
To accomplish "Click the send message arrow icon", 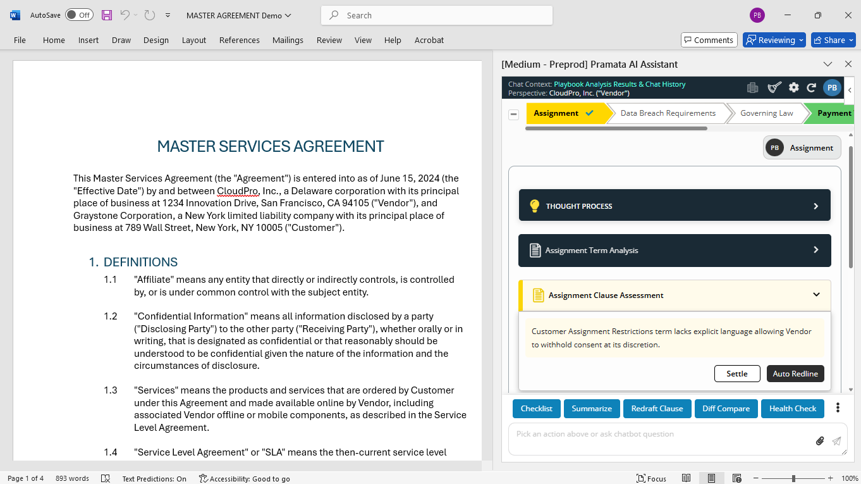I will (x=836, y=441).
